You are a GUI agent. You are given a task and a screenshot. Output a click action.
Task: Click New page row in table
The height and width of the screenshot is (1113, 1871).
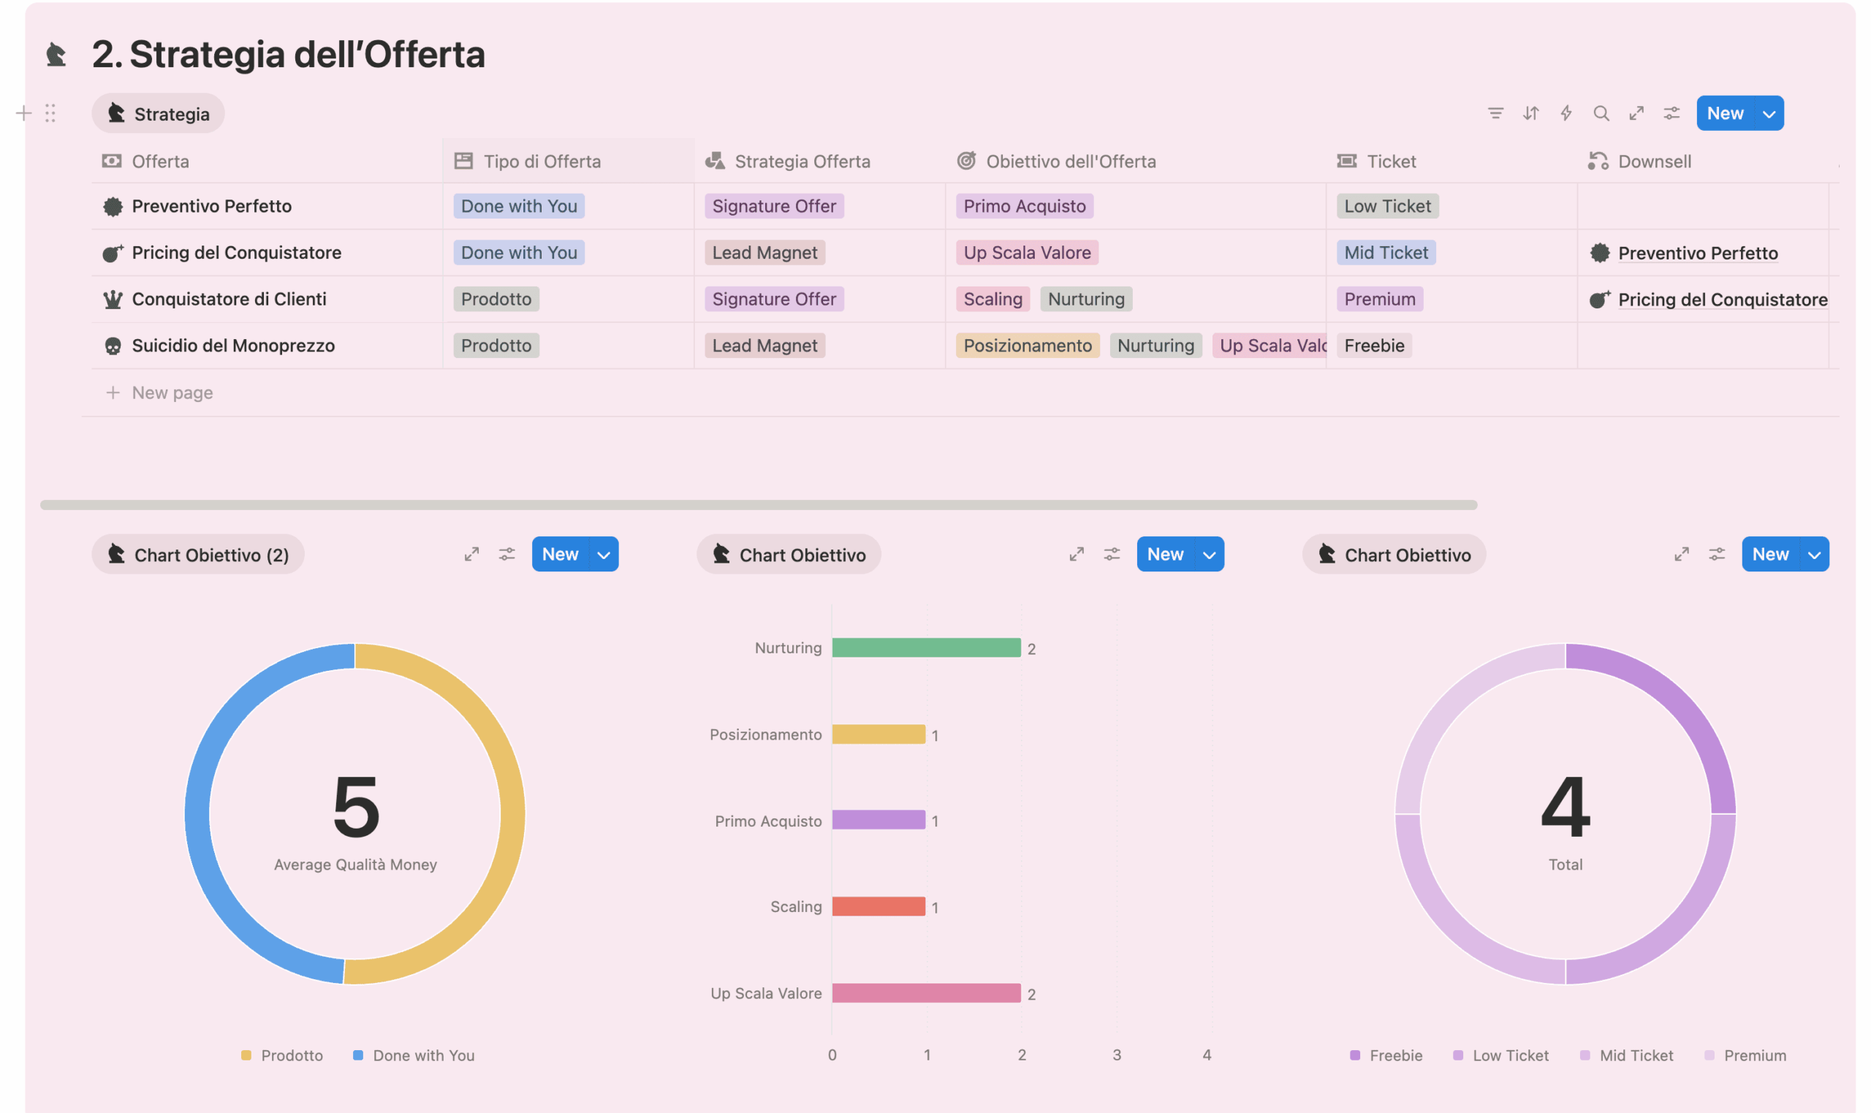pos(172,392)
